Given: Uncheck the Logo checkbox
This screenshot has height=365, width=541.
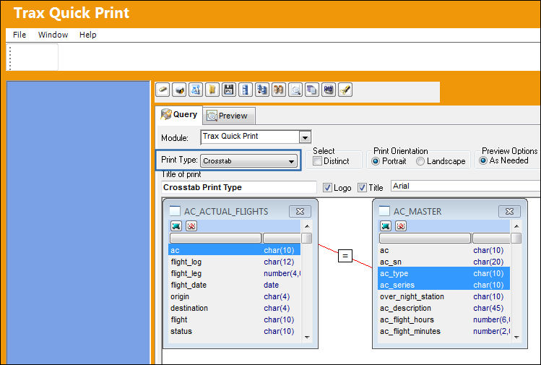Looking at the screenshot, I should [x=327, y=187].
